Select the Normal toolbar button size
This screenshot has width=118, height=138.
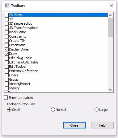click(x=53, y=110)
